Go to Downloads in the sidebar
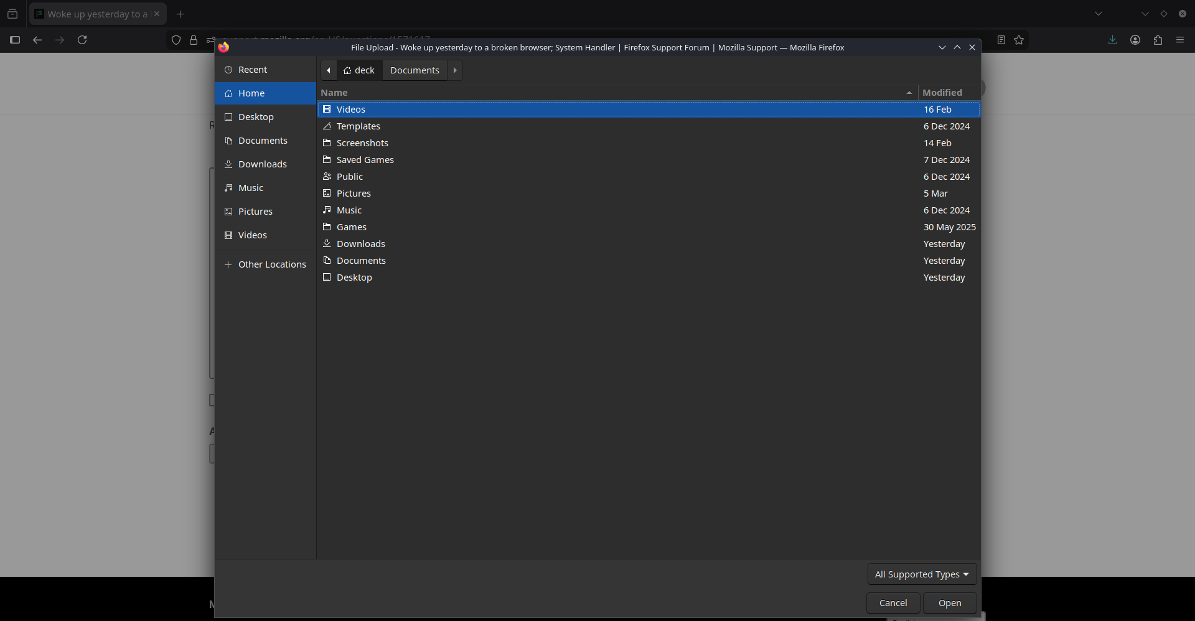Viewport: 1195px width, 621px height. [262, 164]
